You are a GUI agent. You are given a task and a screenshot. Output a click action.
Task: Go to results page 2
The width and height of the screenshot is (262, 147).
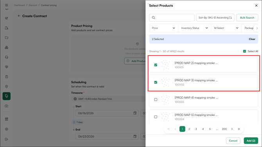click(x=189, y=129)
